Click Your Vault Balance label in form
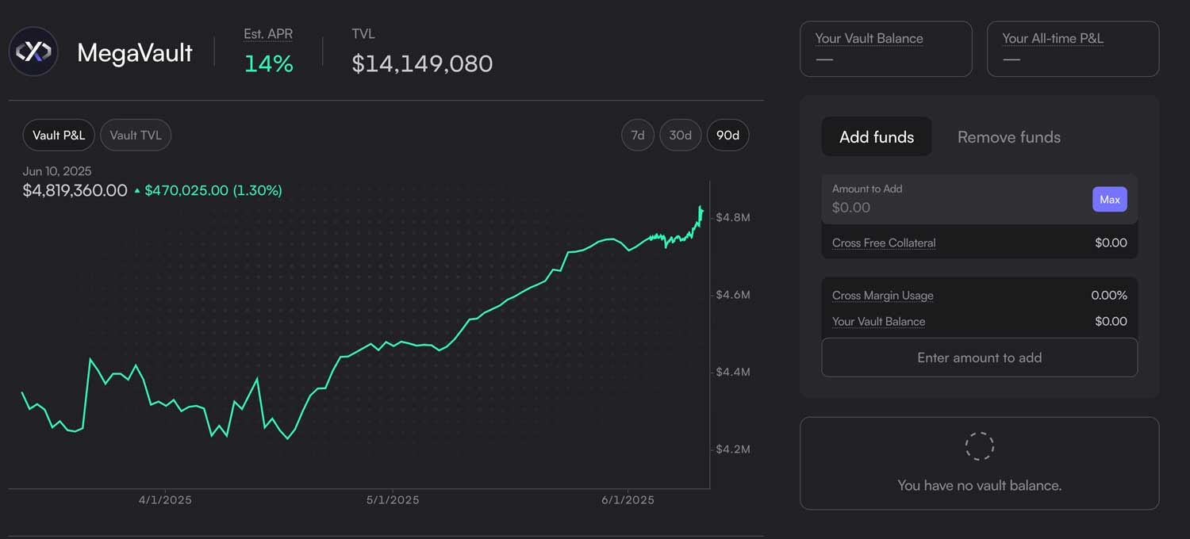Image resolution: width=1190 pixels, height=539 pixels. 878,322
